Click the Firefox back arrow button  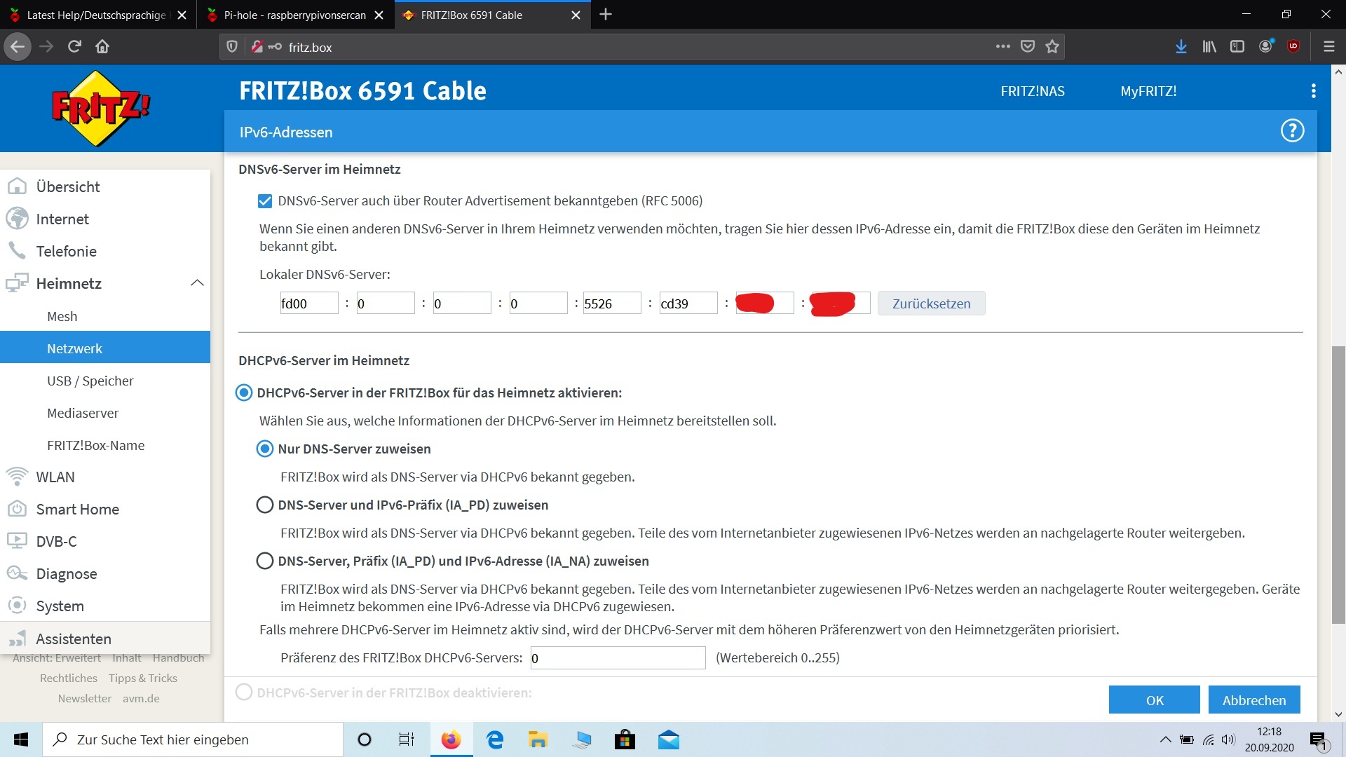(x=18, y=47)
